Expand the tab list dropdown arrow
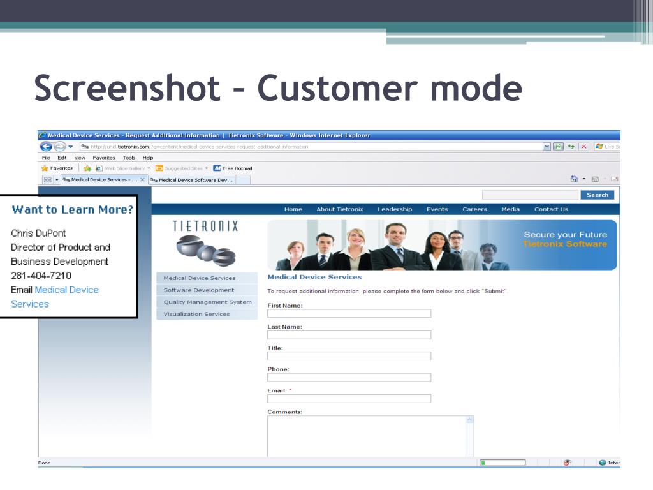The width and height of the screenshot is (653, 490). tap(57, 179)
